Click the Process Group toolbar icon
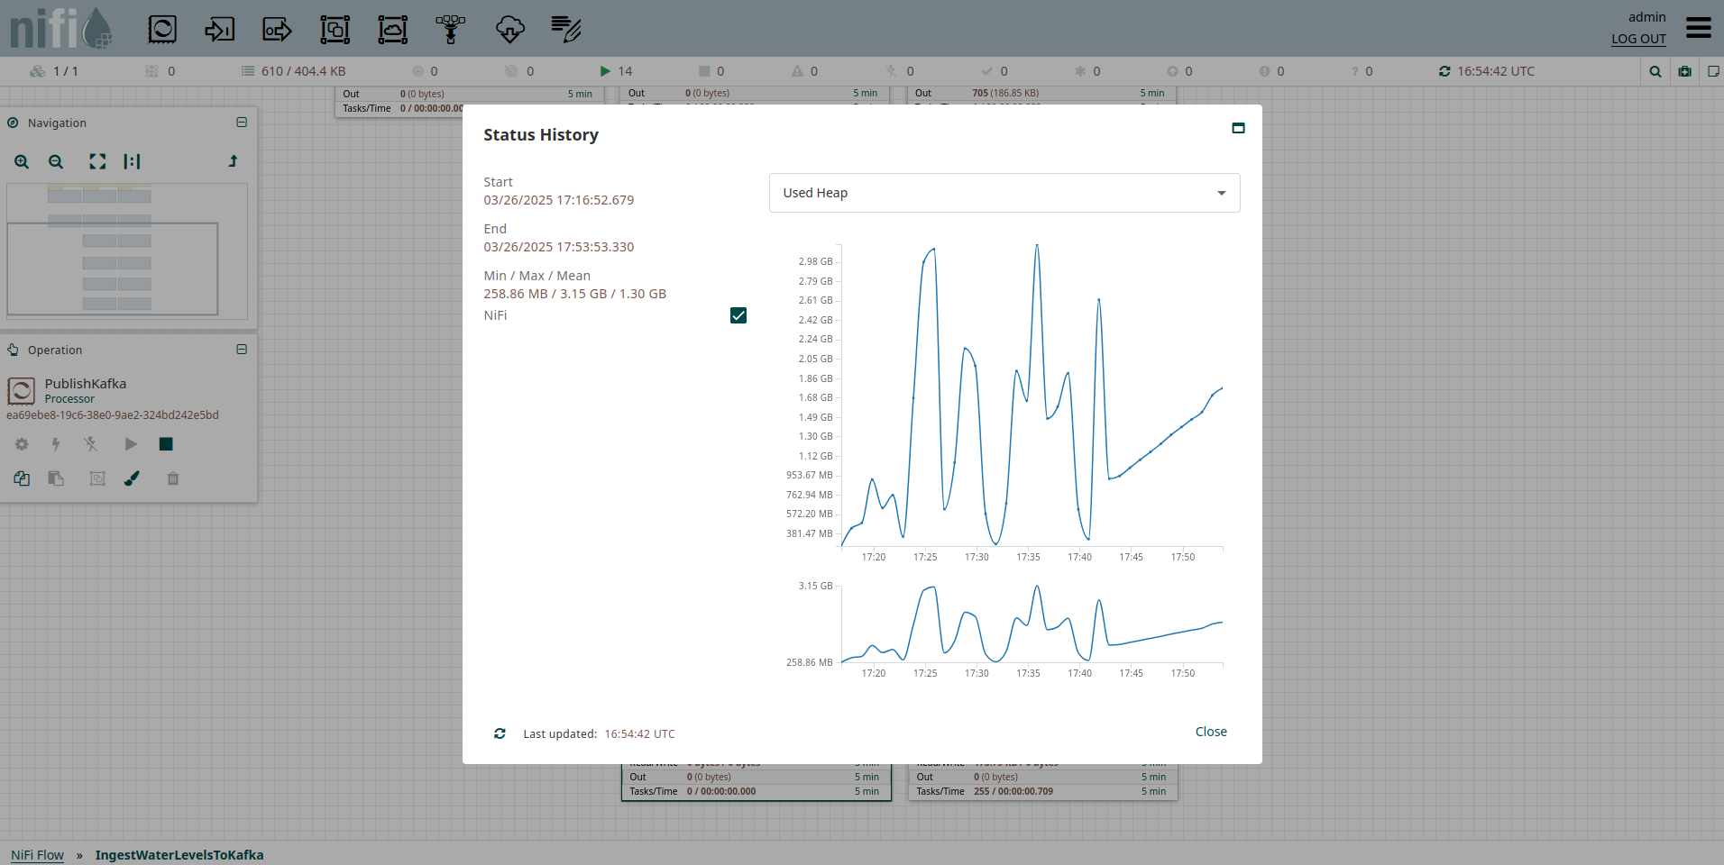This screenshot has height=865, width=1724. [335, 30]
